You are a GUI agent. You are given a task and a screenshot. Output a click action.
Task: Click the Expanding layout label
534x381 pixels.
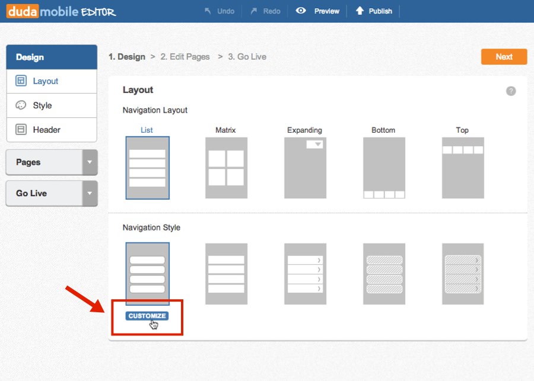pos(304,130)
